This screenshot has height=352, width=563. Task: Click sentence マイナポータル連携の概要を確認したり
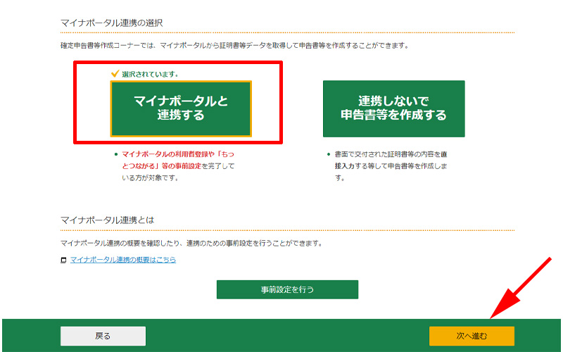click(191, 244)
